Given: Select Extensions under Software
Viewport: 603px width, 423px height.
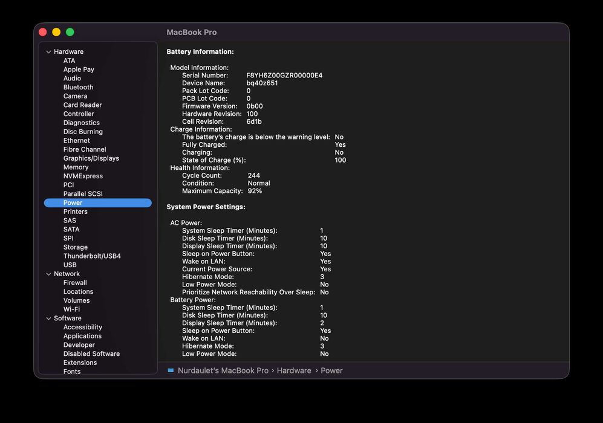Looking at the screenshot, I should click(80, 363).
